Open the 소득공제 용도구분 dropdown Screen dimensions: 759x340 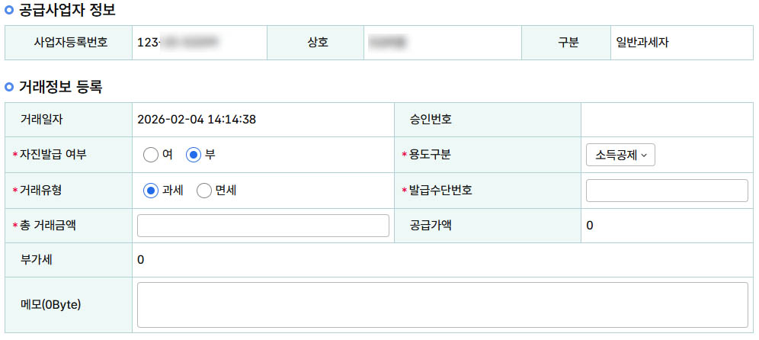click(x=620, y=155)
